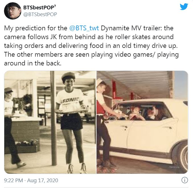Open the tweet info icon

point(185,180)
